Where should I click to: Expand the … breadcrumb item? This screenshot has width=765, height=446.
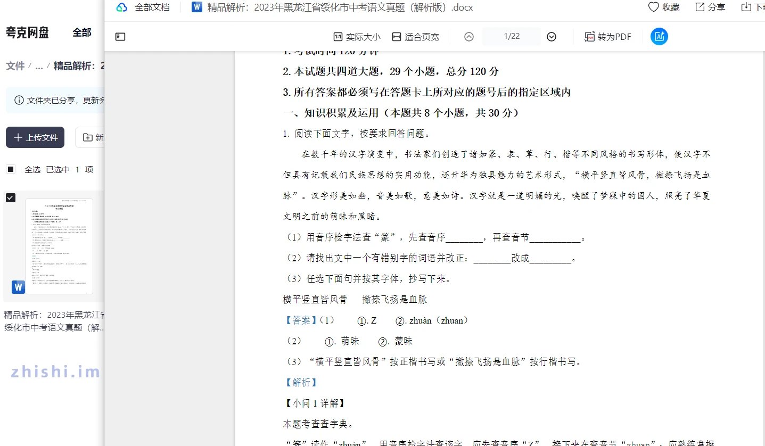point(39,67)
